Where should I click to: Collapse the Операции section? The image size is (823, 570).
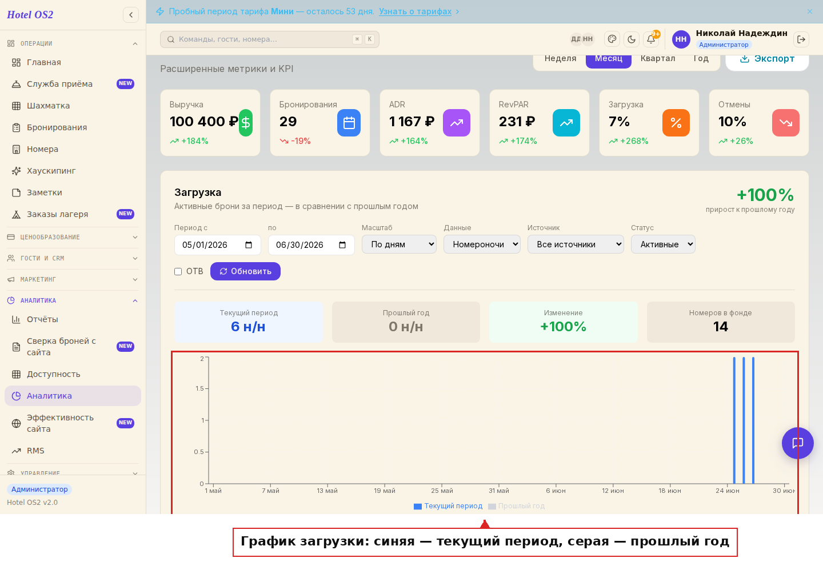pos(73,43)
